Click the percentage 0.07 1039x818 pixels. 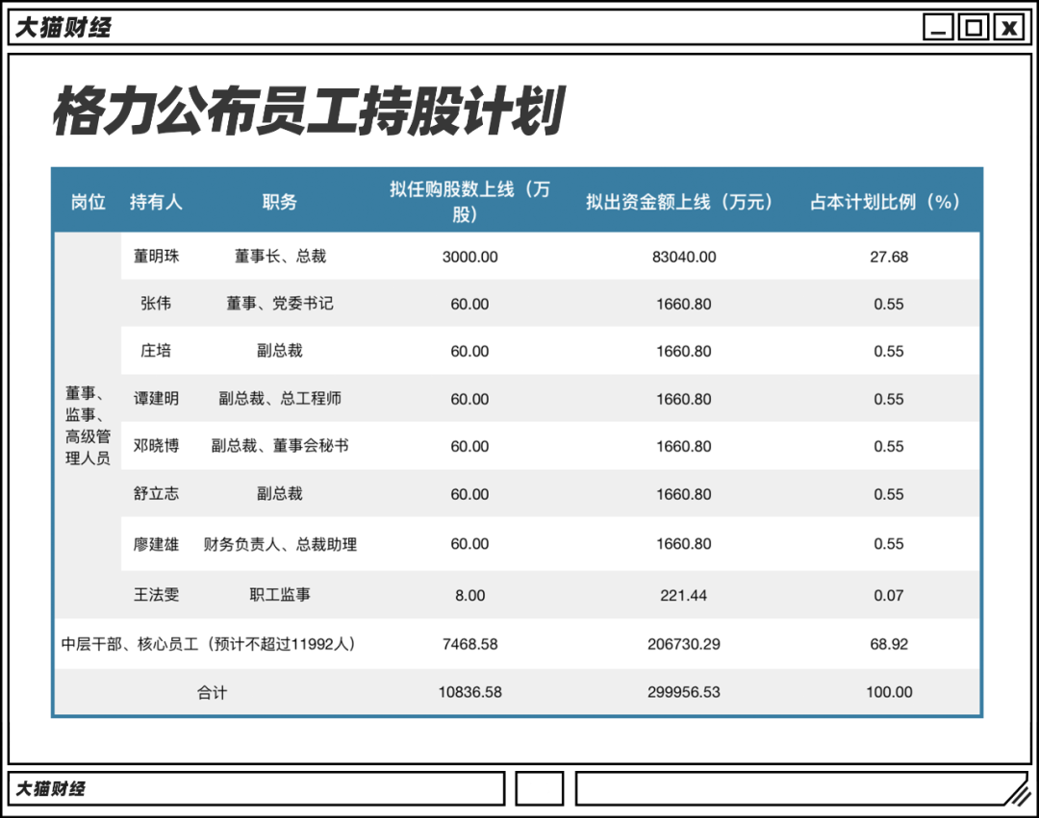pos(889,595)
